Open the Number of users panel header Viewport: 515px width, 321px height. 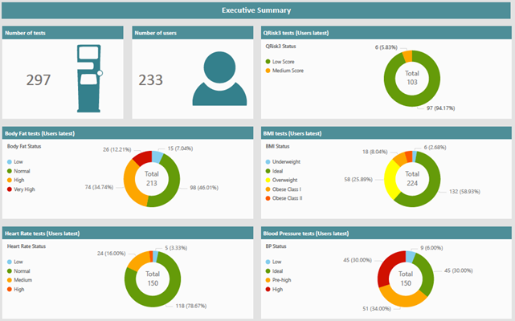(193, 33)
